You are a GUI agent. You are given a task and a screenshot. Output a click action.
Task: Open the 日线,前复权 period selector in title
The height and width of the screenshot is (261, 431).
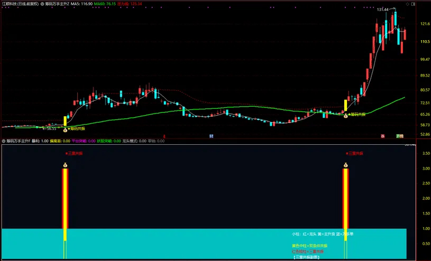coord(29,4)
